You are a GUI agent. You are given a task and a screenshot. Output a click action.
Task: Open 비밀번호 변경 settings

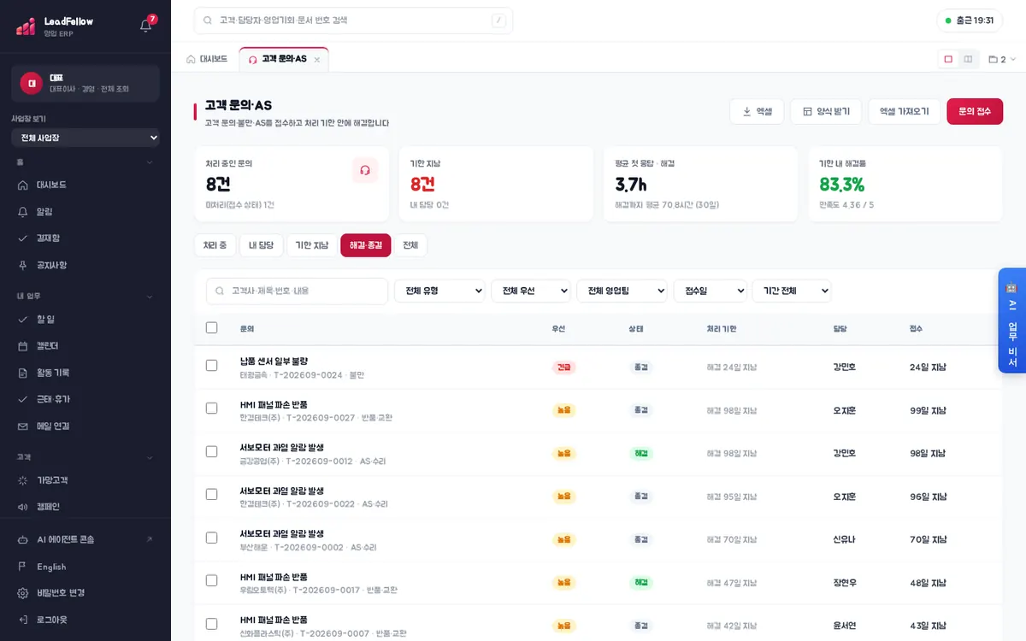pyautogui.click(x=85, y=593)
